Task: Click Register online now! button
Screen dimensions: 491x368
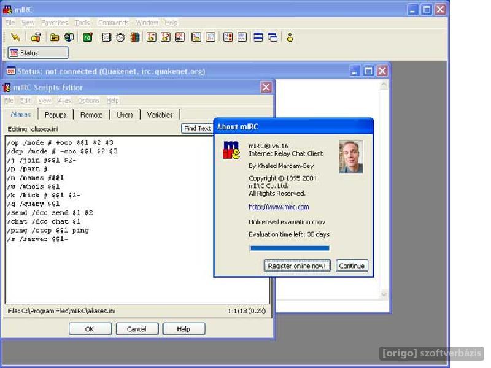Action: click(x=297, y=266)
